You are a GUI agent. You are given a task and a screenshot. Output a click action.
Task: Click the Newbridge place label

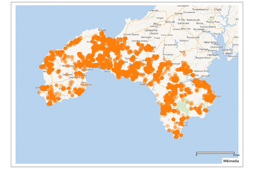69,65
